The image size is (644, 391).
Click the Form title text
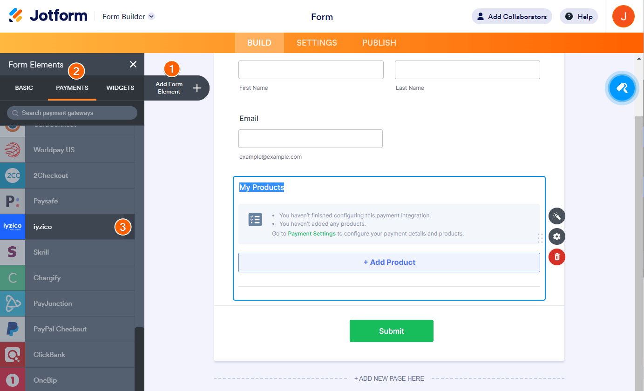click(322, 17)
